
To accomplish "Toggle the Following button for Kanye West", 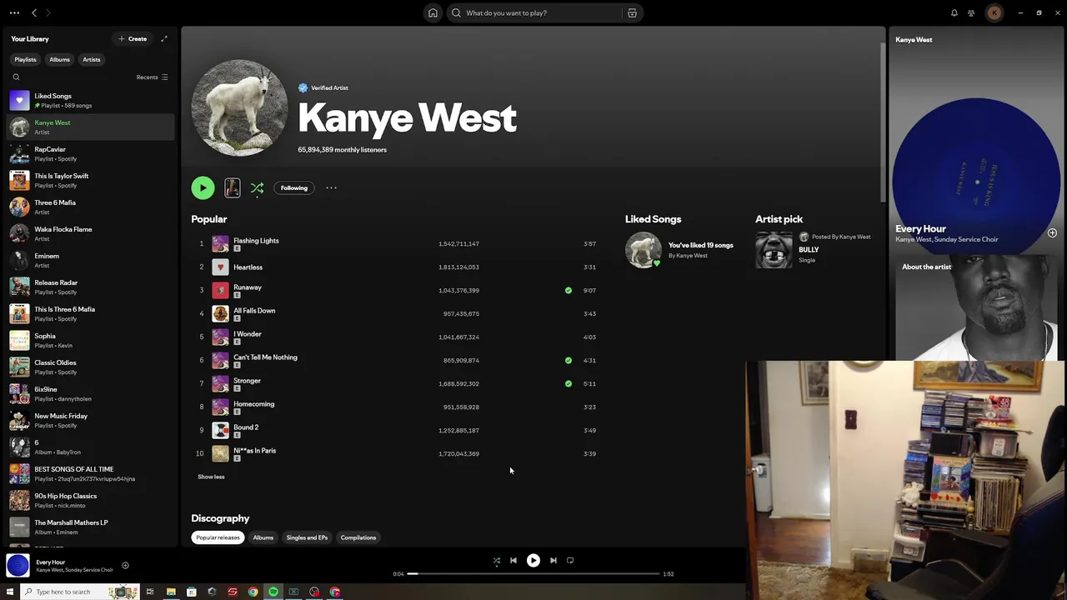I will coord(294,187).
